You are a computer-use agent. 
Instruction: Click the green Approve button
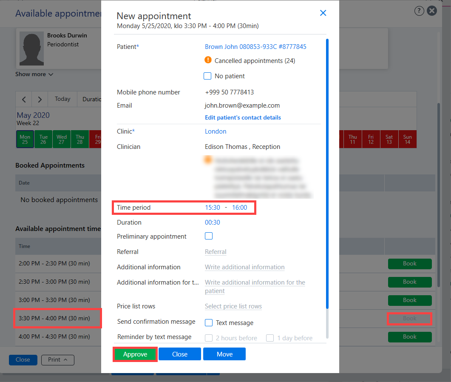point(135,354)
